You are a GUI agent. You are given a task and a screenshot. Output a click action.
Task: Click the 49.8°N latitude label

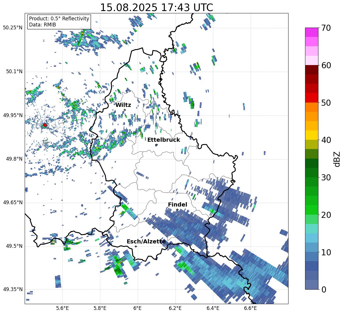[14, 159]
